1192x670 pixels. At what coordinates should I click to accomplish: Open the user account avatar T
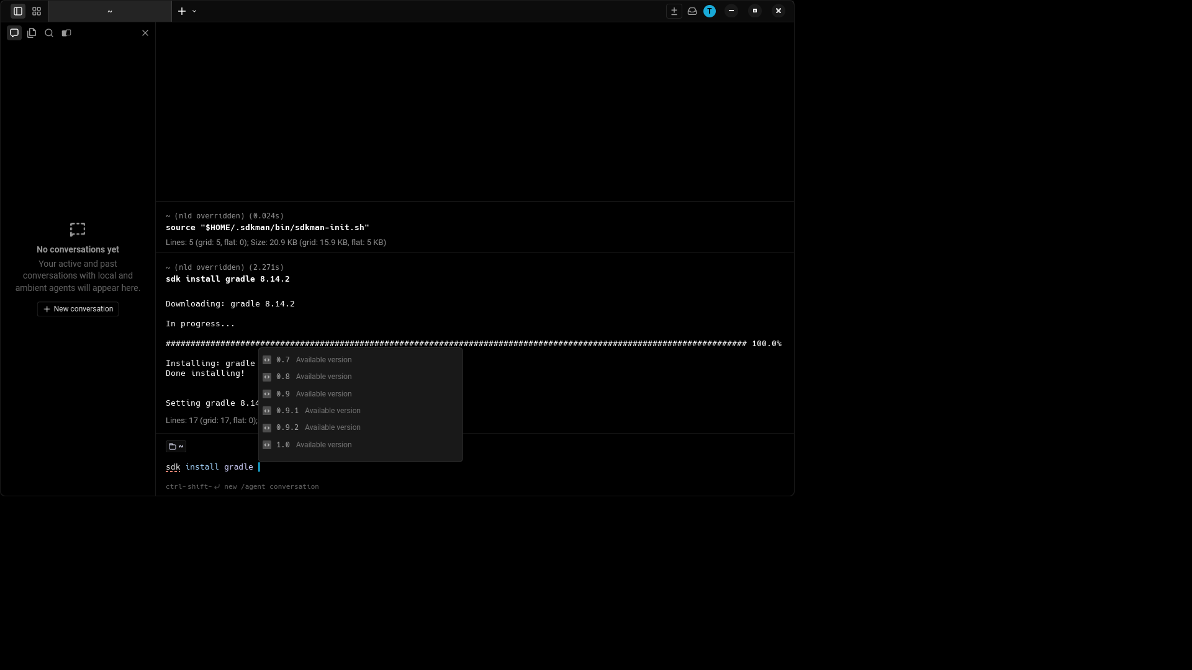[x=710, y=11]
